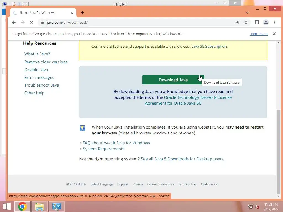
Task: Open Troubleshoot Java link
Action: [41, 85]
